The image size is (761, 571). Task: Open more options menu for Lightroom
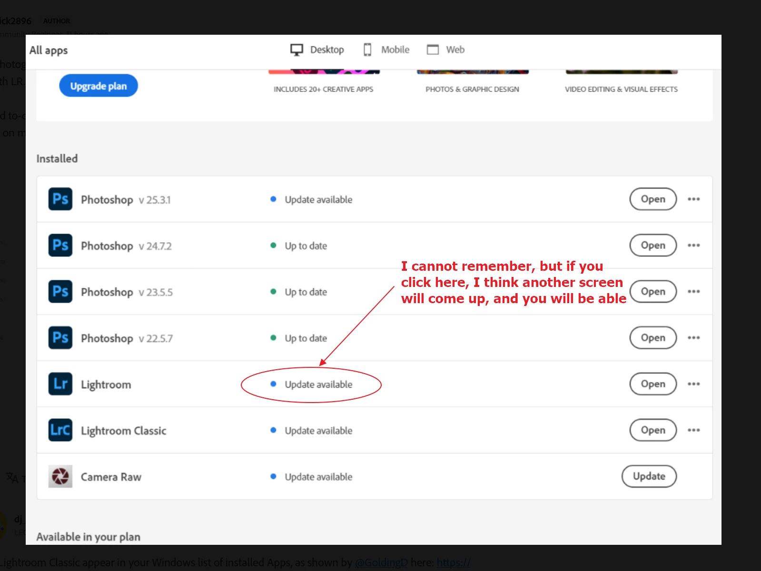(x=693, y=384)
